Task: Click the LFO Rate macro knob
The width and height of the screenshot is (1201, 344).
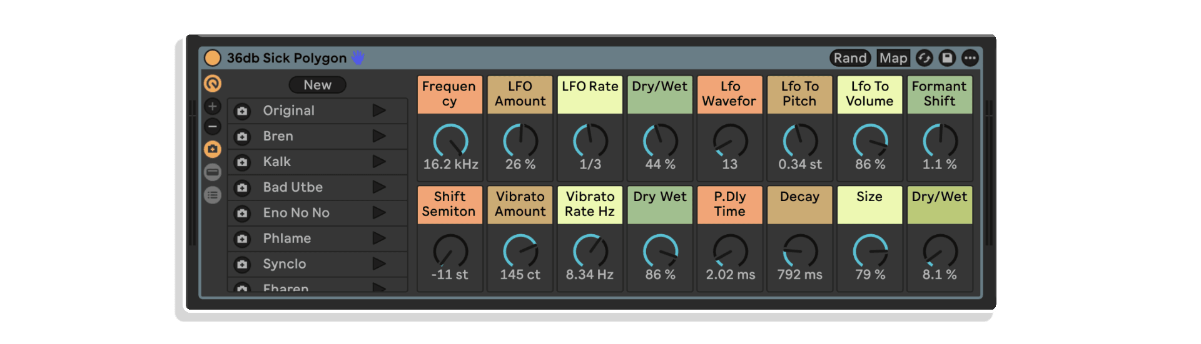Action: [590, 140]
